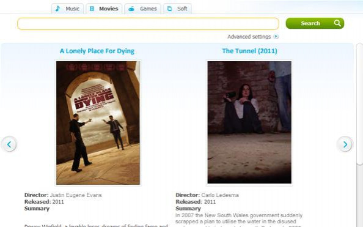Click the magnifier icon in Search button
Image resolution: width=363 pixels, height=227 pixels.
pos(337,23)
